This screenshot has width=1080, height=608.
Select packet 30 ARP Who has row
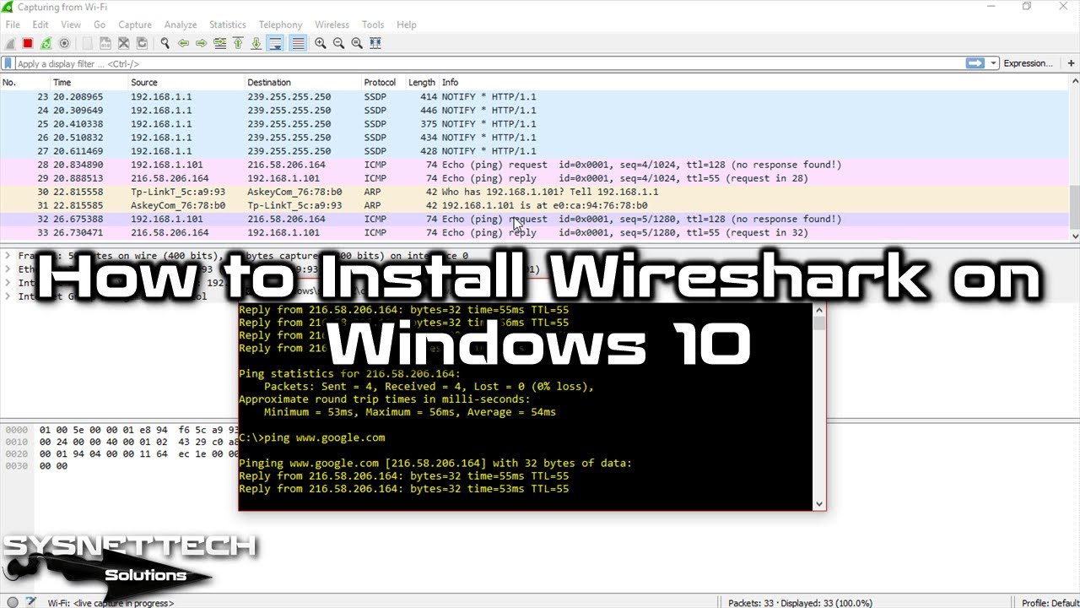[535, 192]
